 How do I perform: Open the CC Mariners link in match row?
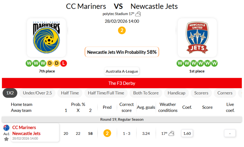pyautogui.click(x=24, y=128)
